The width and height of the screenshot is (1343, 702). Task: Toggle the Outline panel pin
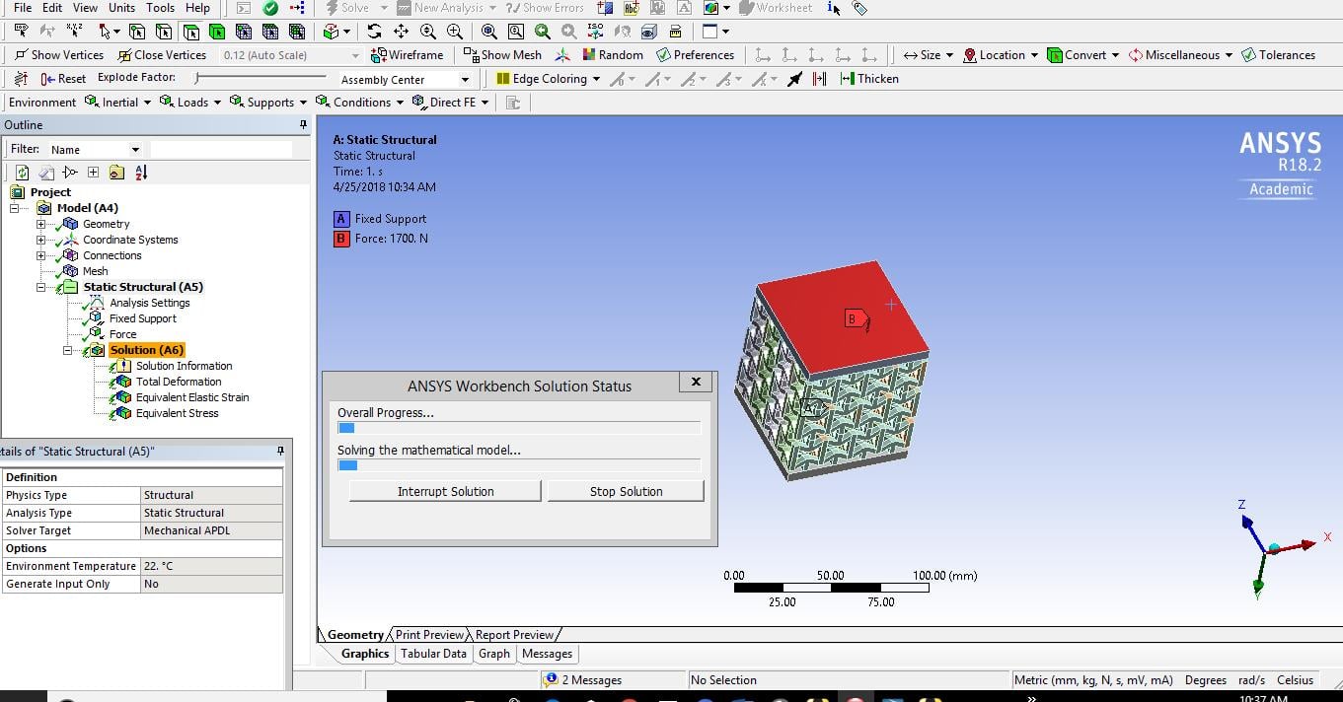pyautogui.click(x=304, y=125)
